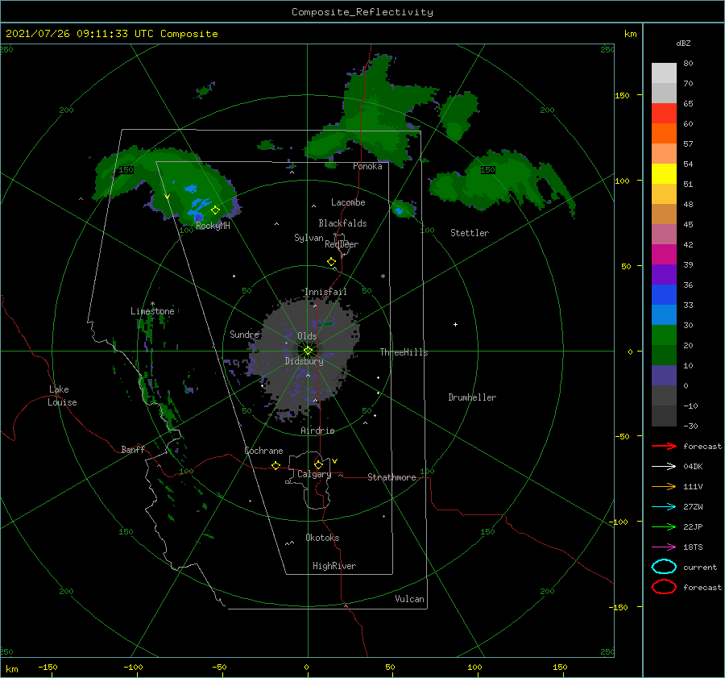The height and width of the screenshot is (678, 725).
Task: Click the Drumheller label
Action: (472, 397)
